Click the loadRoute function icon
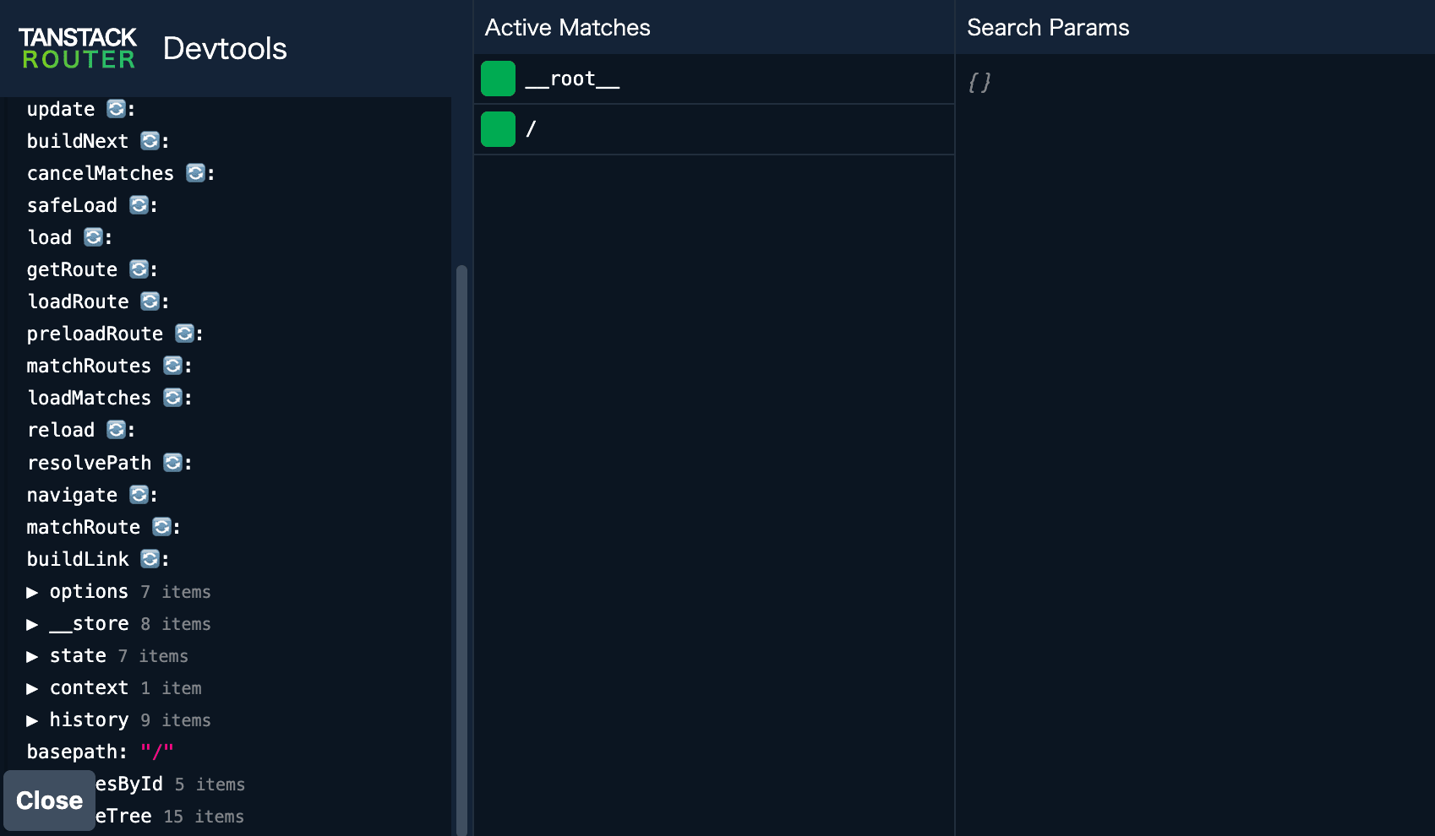The width and height of the screenshot is (1435, 836). (150, 301)
